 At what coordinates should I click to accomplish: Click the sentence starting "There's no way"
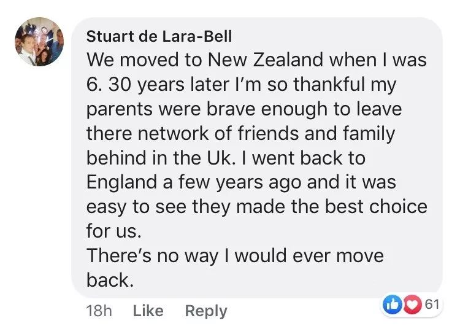[235, 256]
